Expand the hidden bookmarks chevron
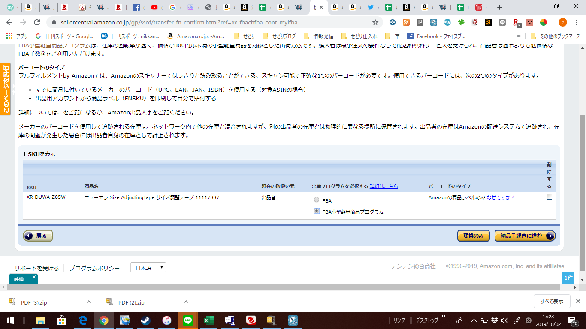This screenshot has width=586, height=329. click(x=519, y=36)
